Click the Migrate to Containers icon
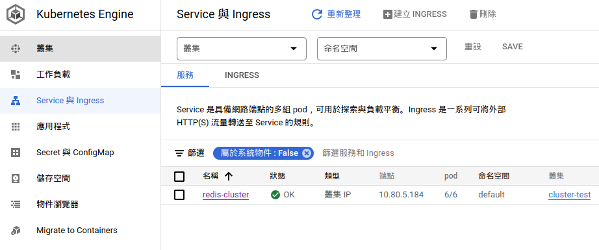Image resolution: width=599 pixels, height=250 pixels. coord(16,231)
